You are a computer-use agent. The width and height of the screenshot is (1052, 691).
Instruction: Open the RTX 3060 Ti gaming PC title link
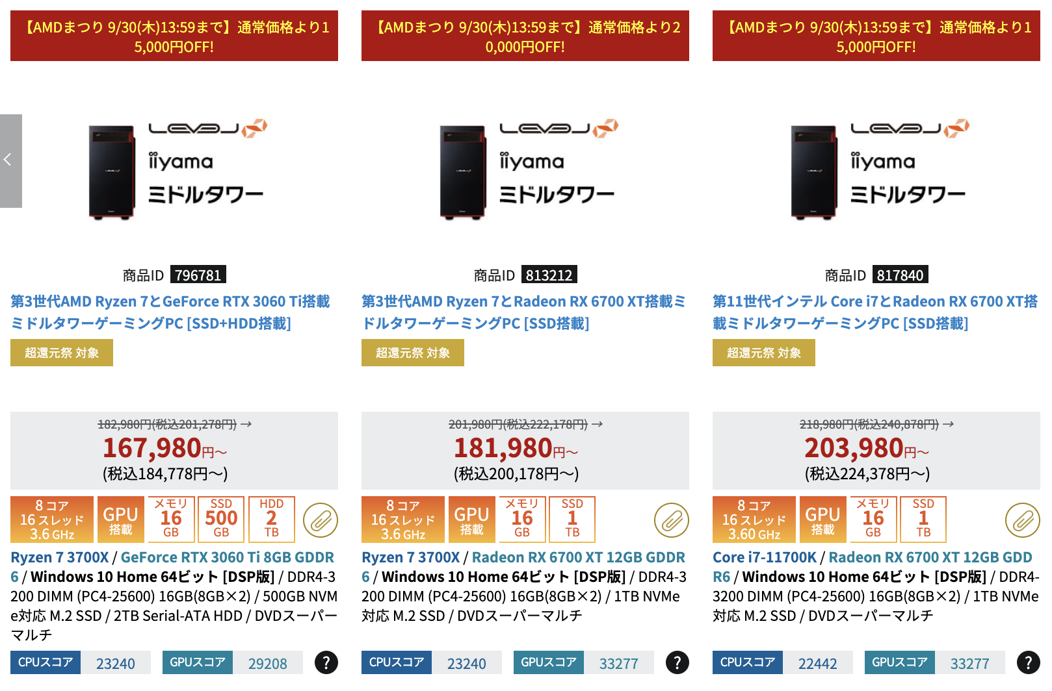(x=170, y=312)
